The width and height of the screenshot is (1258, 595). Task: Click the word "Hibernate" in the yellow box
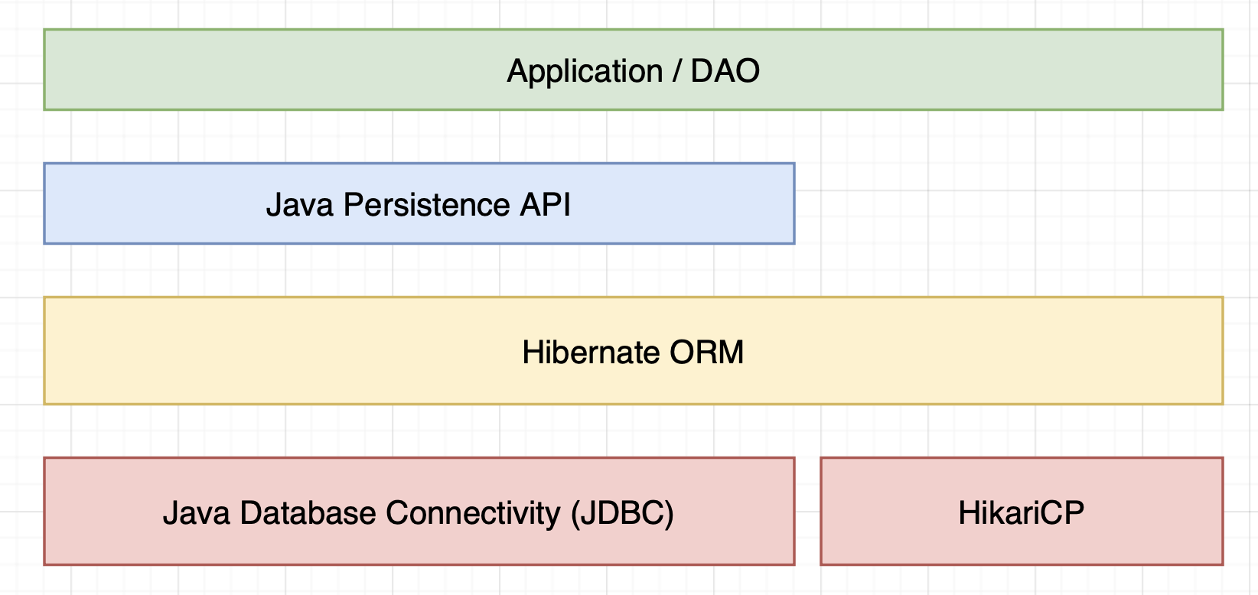point(591,353)
